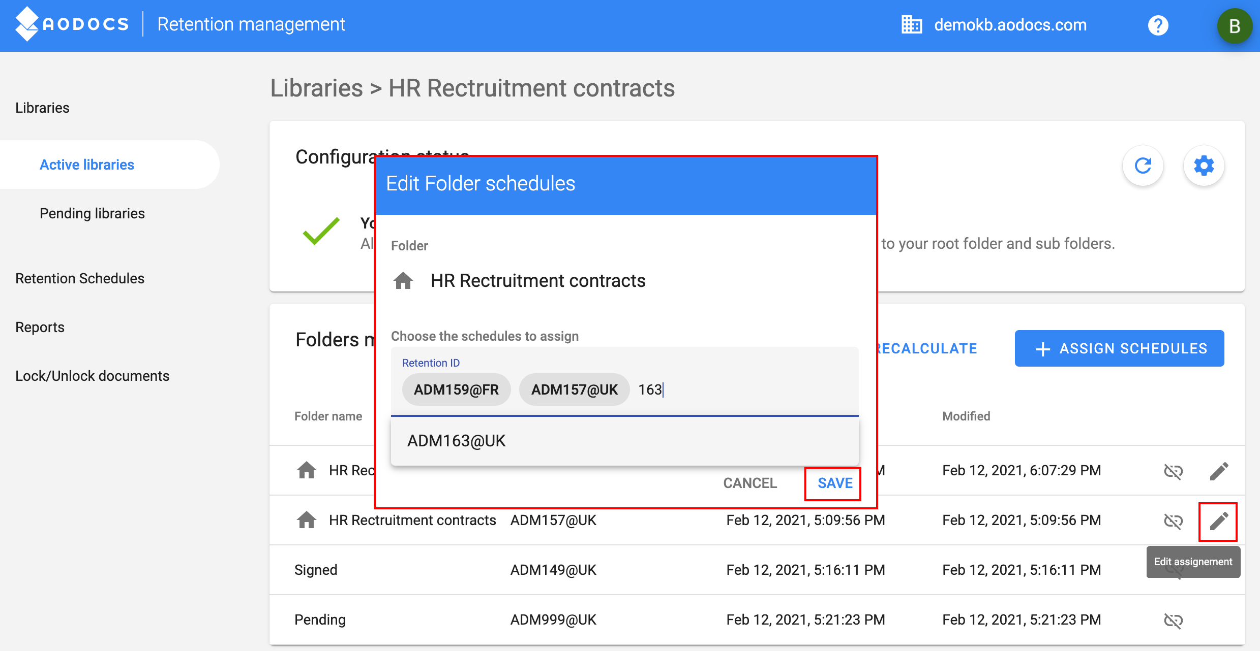Unlink schedule from the Pending folder
The width and height of the screenshot is (1260, 651).
[1174, 620]
